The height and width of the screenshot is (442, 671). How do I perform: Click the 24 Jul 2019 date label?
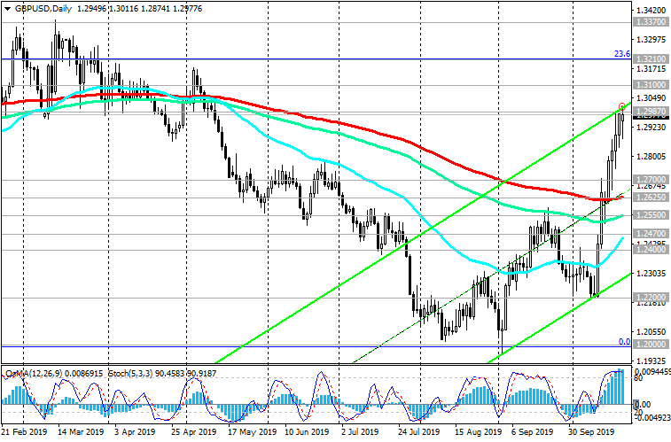click(419, 431)
